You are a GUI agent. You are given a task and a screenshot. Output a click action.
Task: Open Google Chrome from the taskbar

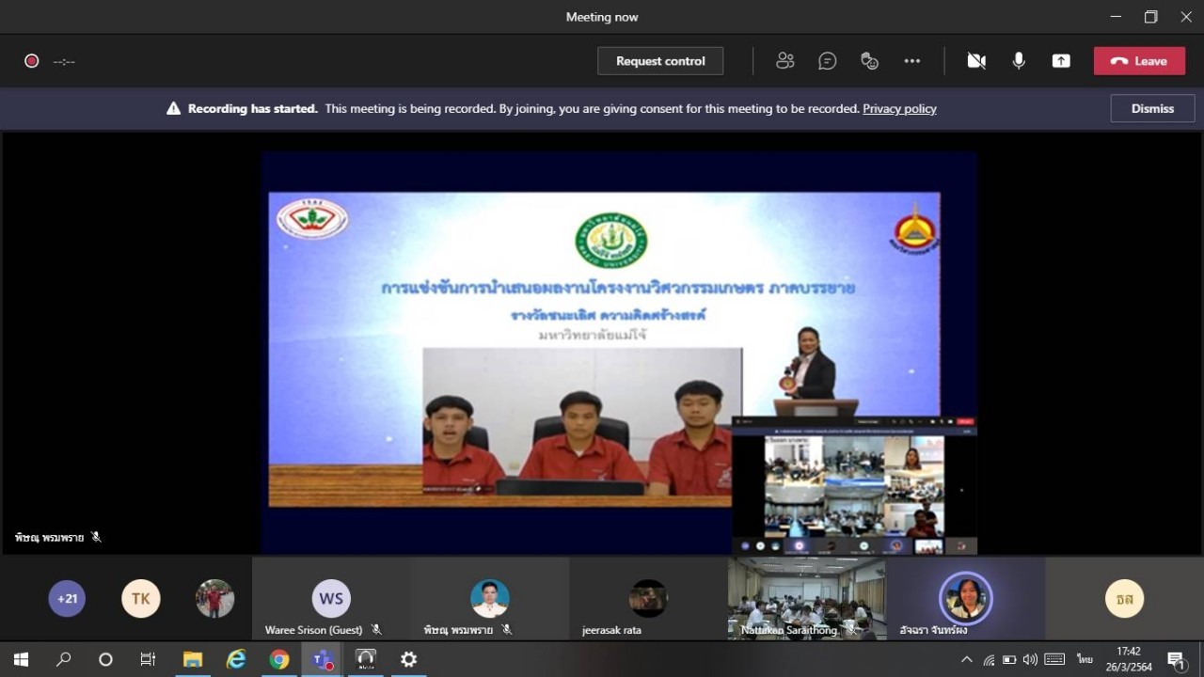(279, 659)
